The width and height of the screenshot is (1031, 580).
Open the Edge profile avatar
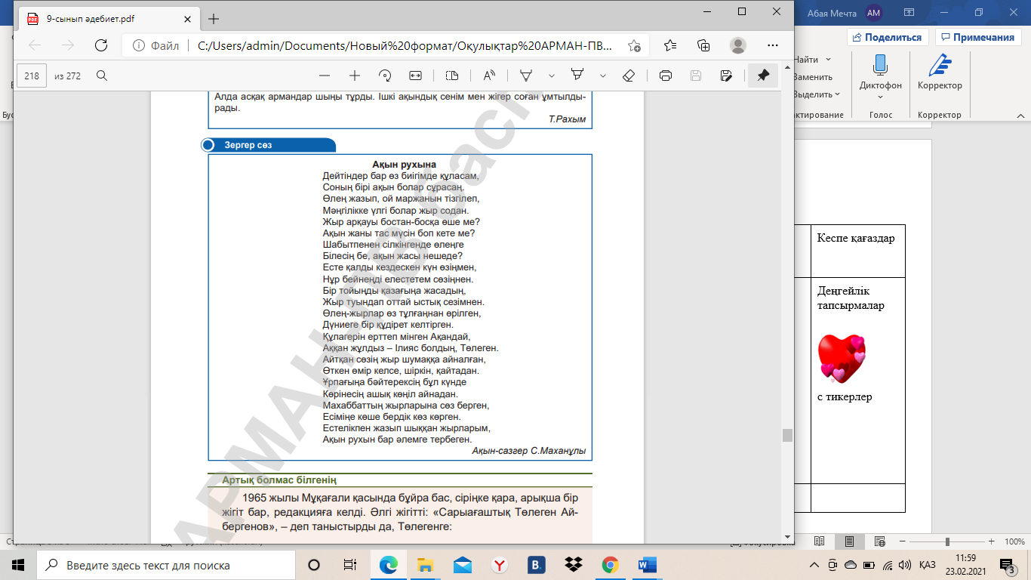(738, 45)
